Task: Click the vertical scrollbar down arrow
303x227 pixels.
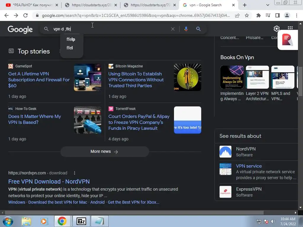Action: (300, 208)
